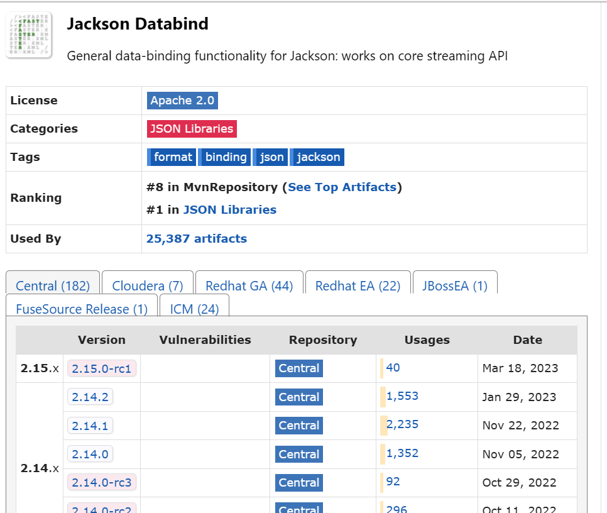This screenshot has width=607, height=513.
Task: Select the 'binding' tag
Action: tap(224, 157)
